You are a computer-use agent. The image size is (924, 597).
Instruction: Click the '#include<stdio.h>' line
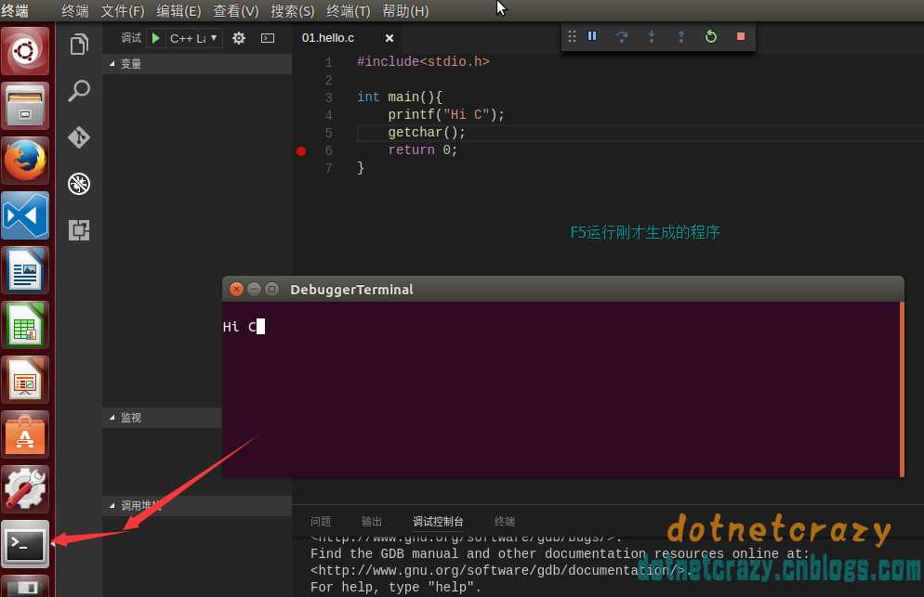[x=423, y=62]
